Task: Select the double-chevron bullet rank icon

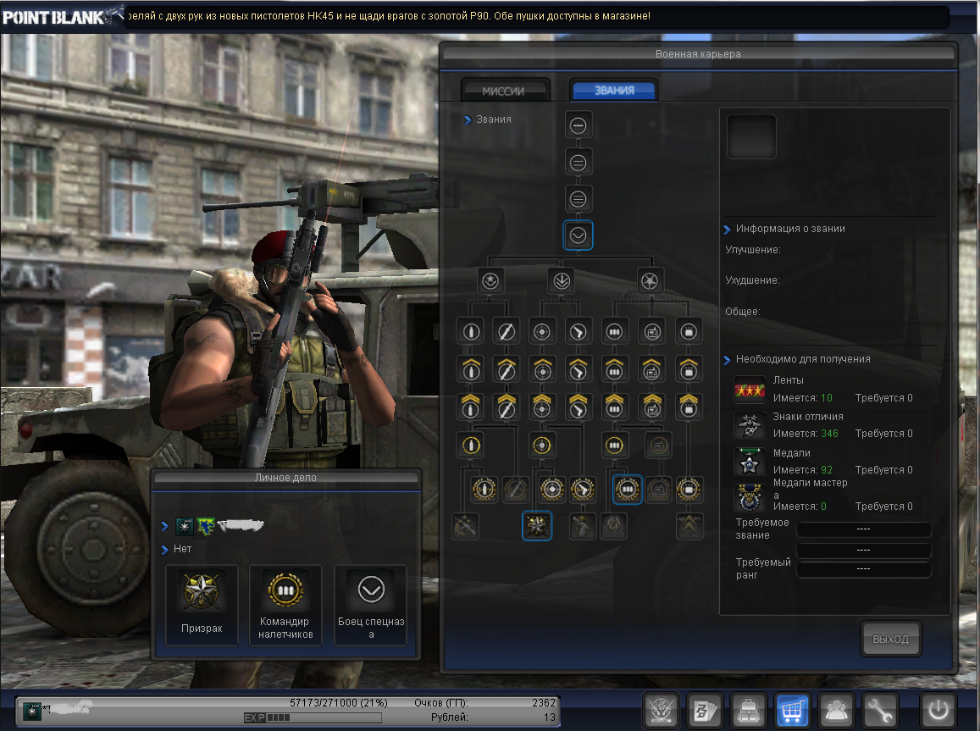Action: (x=471, y=407)
